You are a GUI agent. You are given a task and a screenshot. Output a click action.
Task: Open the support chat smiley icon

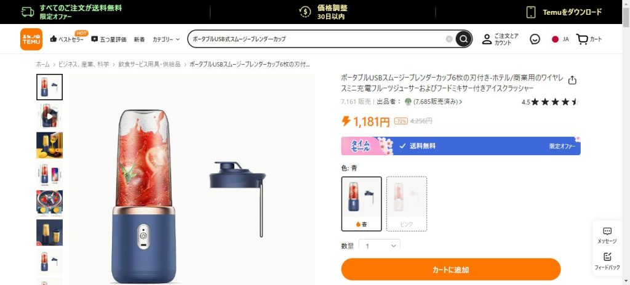pos(535,39)
